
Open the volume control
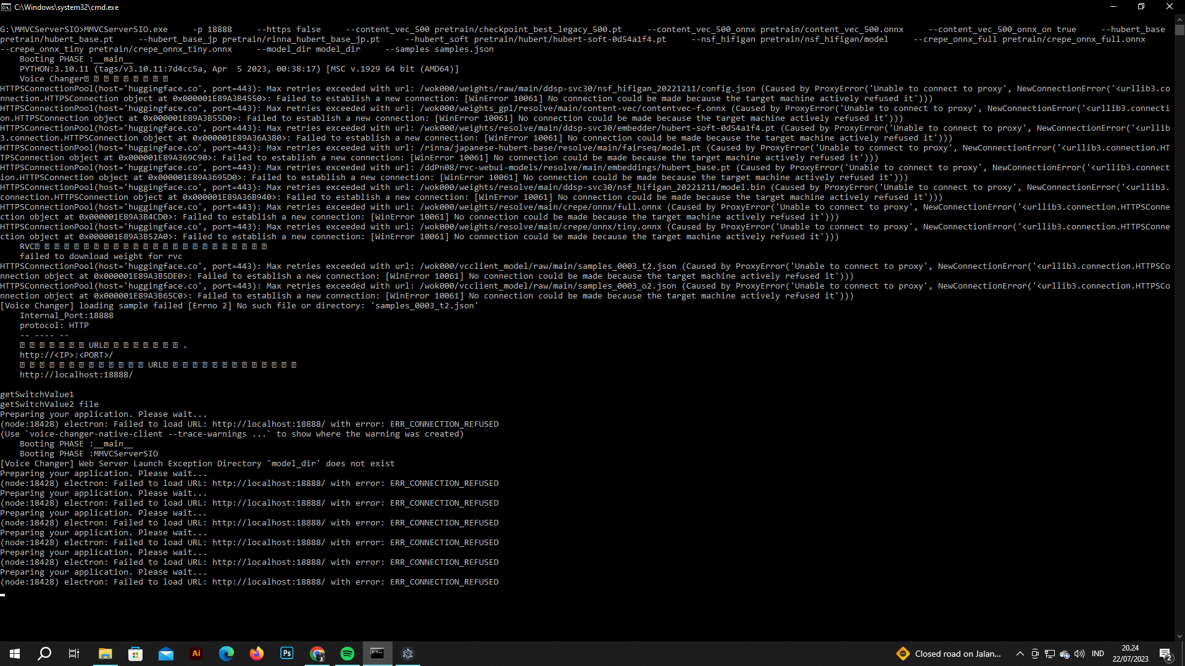pos(1079,654)
